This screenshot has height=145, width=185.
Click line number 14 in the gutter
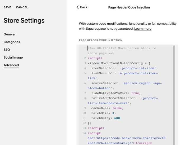tap(84, 133)
